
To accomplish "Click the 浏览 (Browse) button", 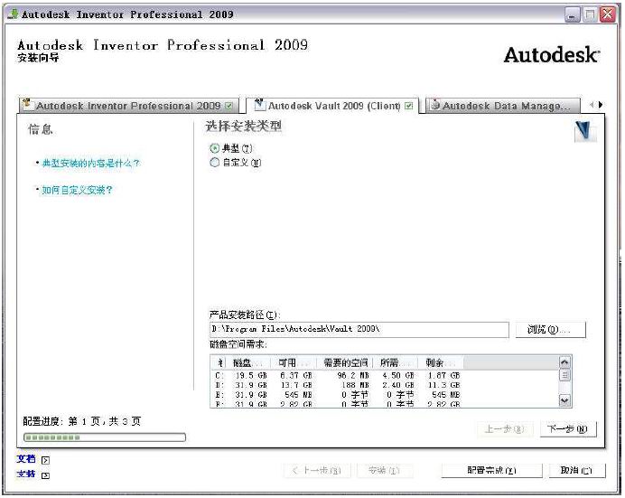I will tap(550, 329).
